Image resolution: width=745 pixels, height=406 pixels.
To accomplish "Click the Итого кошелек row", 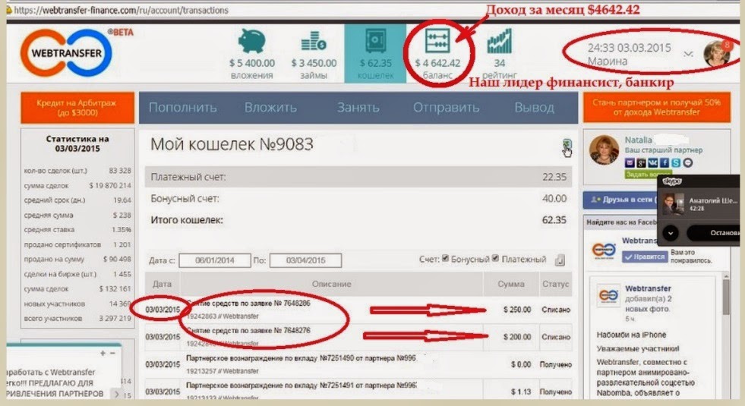I will tap(358, 220).
